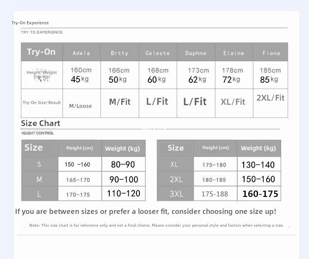The image size is (309, 259).
Task: Select the "Try-On" table header cell
Action: coord(41,52)
